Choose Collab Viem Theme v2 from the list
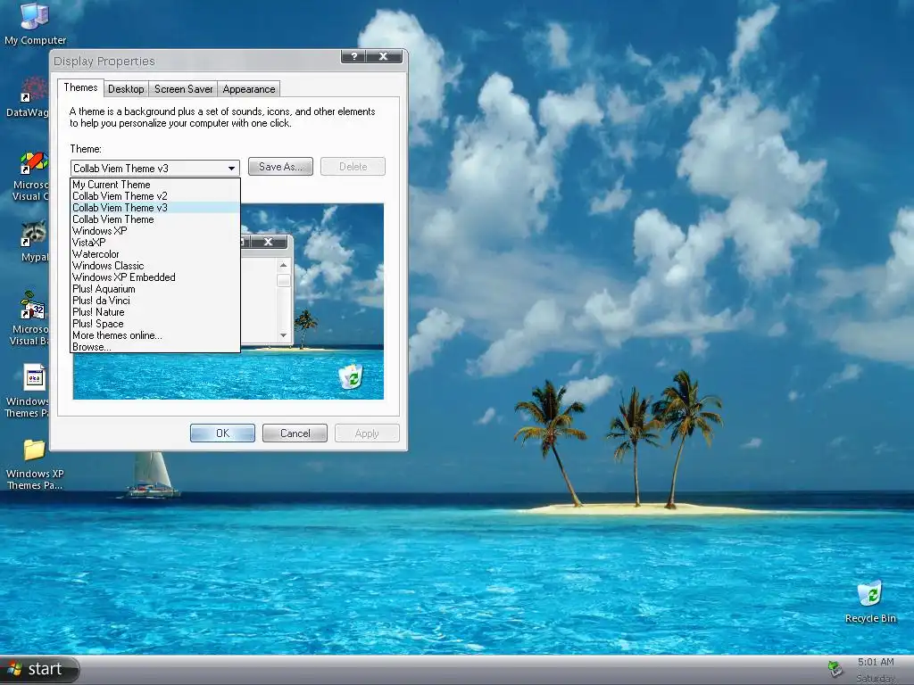The image size is (914, 685). (x=155, y=196)
